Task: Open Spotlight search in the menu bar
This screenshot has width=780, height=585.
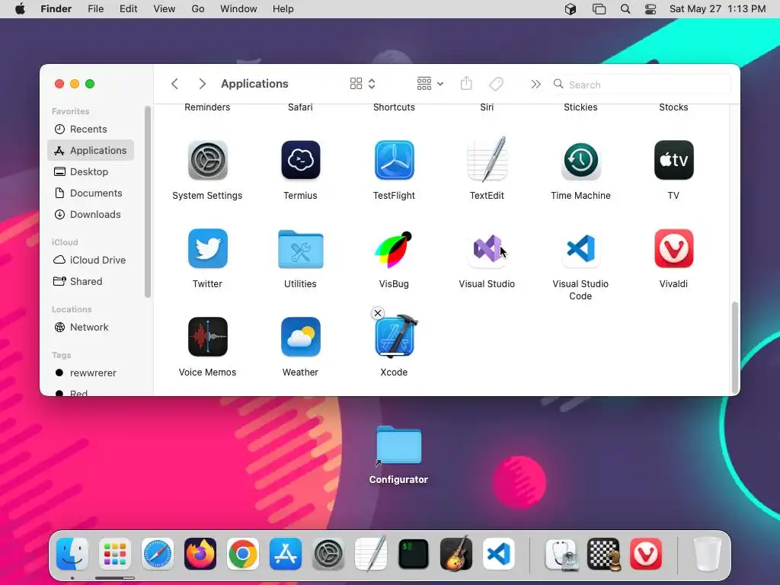Action: point(625,9)
